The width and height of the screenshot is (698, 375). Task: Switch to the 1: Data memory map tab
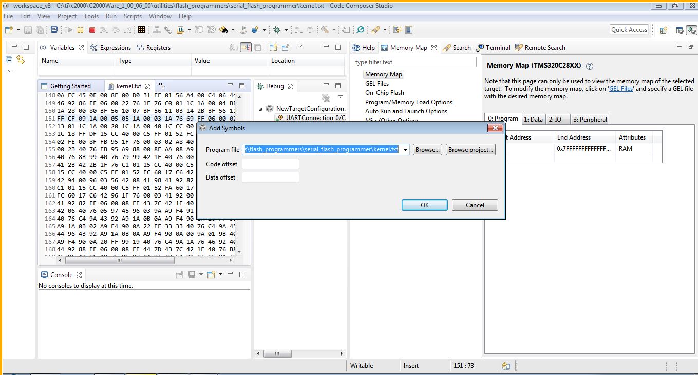(x=534, y=119)
